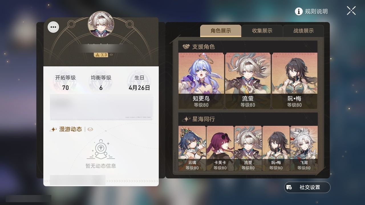Choose 卡芙卡 in 星海同行 row
The width and height of the screenshot is (365, 205).
220,148
